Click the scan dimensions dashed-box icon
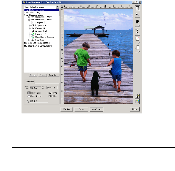The image size is (175, 171). (x=44, y=87)
